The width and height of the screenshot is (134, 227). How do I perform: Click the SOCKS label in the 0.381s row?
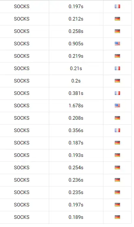tap(22, 93)
